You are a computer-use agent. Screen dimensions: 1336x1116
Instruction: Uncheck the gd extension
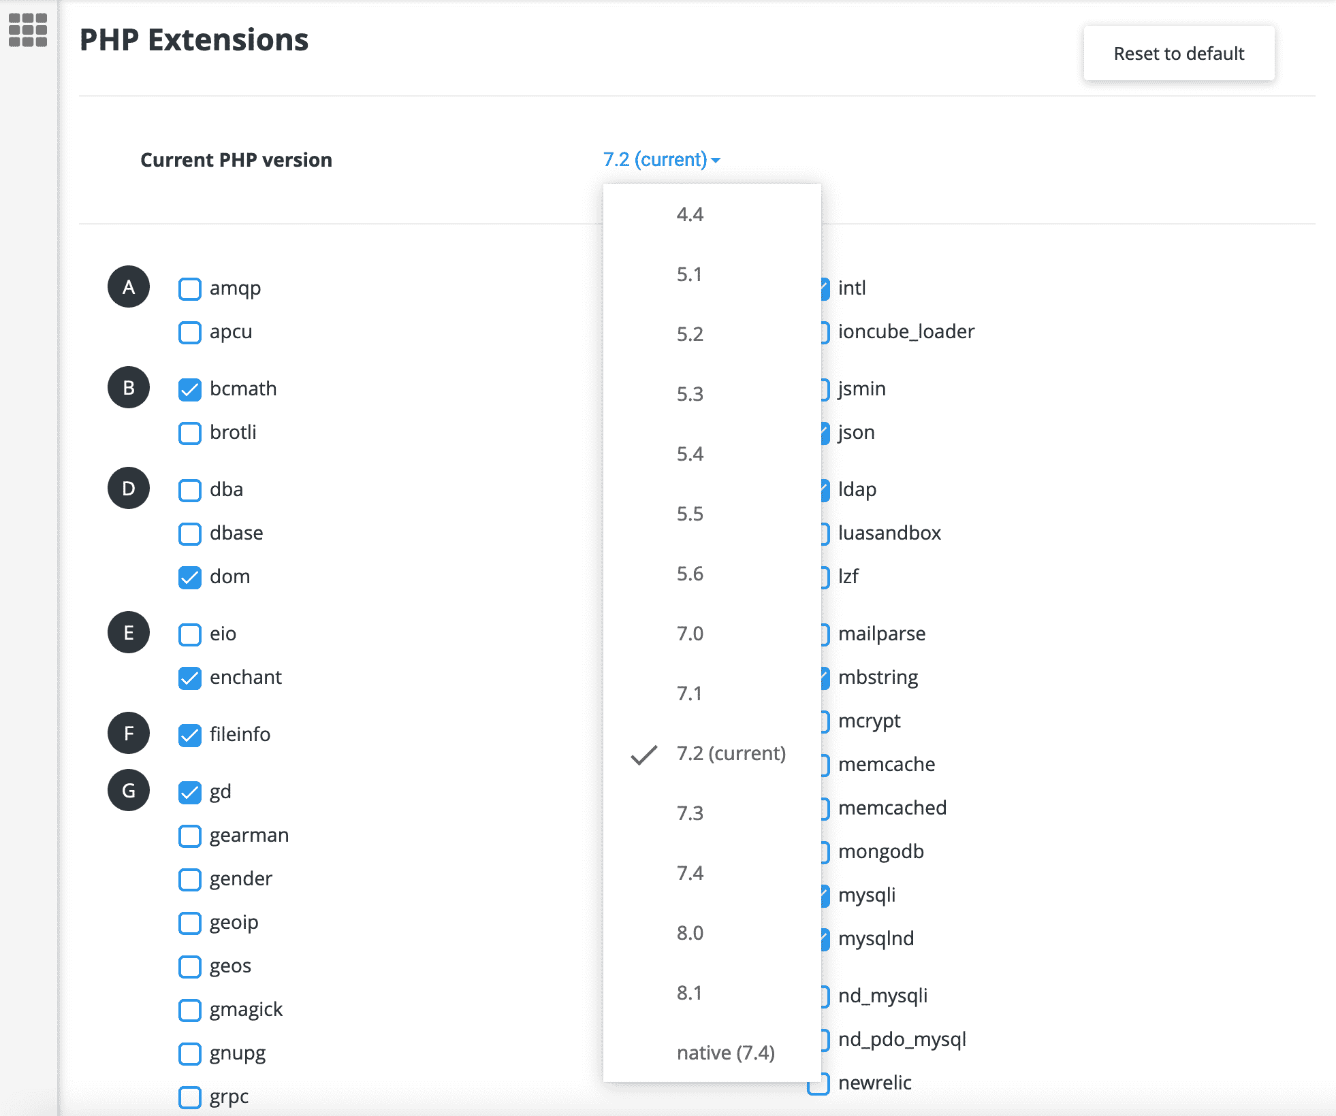190,792
